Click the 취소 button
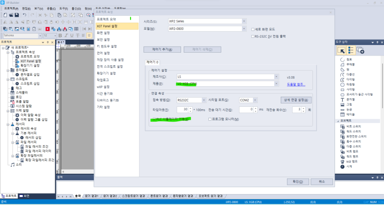 click(322, 182)
